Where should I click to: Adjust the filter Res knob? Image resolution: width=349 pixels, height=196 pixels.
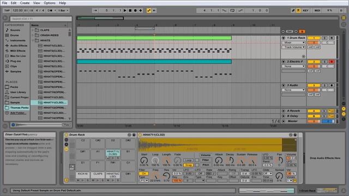166,176
